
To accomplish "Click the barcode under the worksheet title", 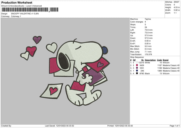I will click(x=30, y=10).
